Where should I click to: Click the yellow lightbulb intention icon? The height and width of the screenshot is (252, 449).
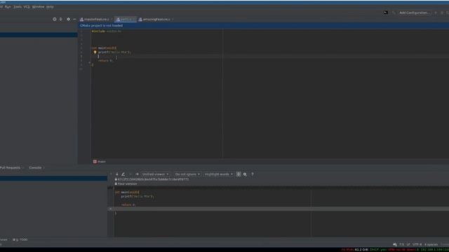click(x=95, y=52)
